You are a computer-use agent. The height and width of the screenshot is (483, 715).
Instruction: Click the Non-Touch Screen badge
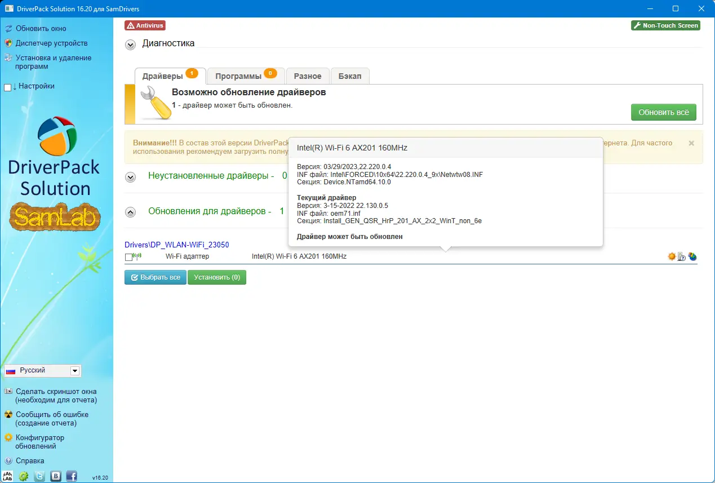pyautogui.click(x=665, y=25)
